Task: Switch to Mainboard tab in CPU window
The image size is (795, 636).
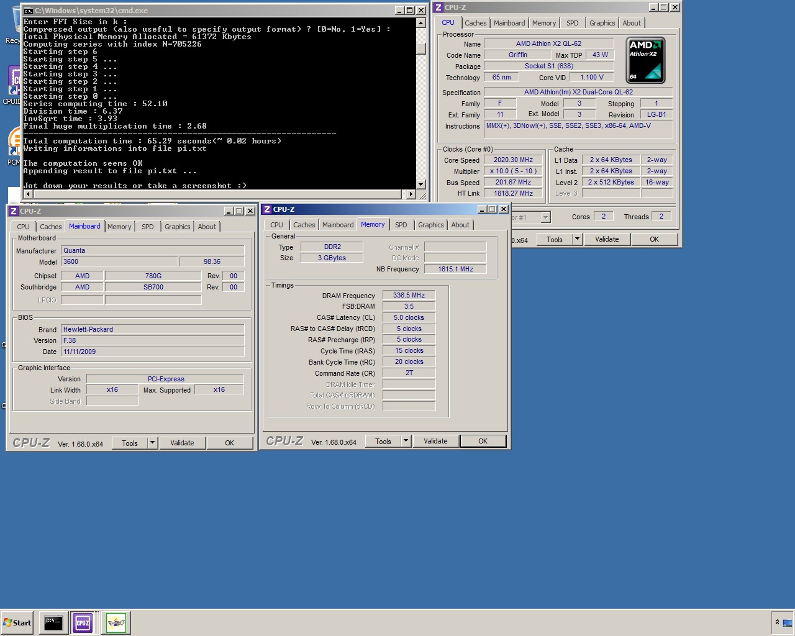Action: pyautogui.click(x=509, y=23)
